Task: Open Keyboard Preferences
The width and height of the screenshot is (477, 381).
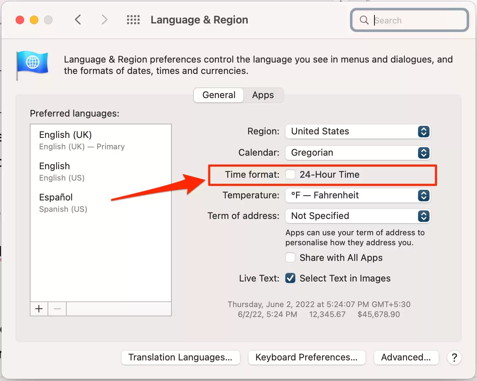Action: [x=307, y=358]
